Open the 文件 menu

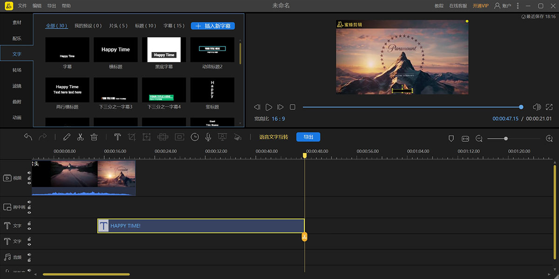tap(22, 6)
